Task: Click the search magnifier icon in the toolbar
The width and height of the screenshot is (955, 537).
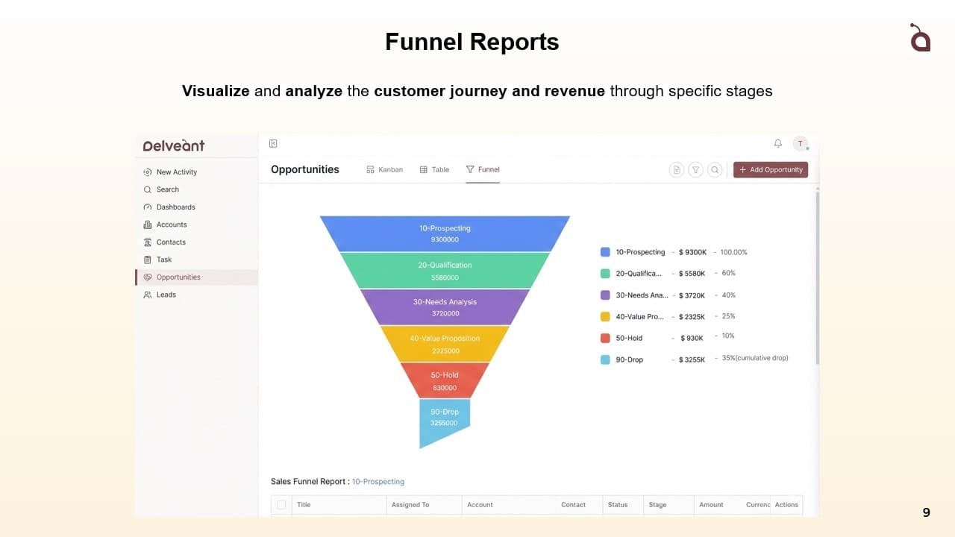Action: [715, 169]
